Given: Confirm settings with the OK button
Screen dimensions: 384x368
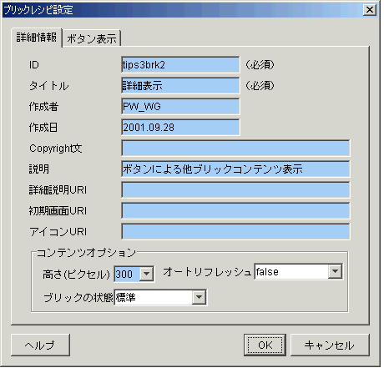Looking at the screenshot, I should (265, 345).
